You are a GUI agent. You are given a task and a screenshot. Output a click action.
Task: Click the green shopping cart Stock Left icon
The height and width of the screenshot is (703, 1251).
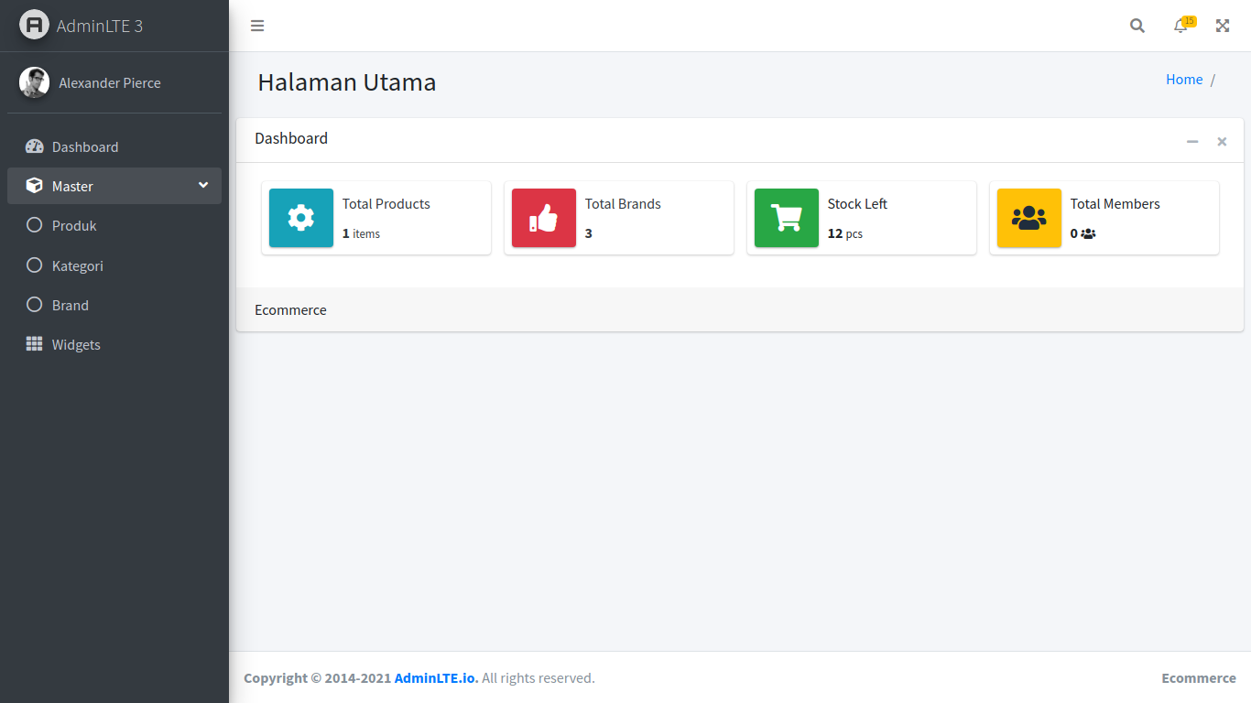click(x=787, y=218)
